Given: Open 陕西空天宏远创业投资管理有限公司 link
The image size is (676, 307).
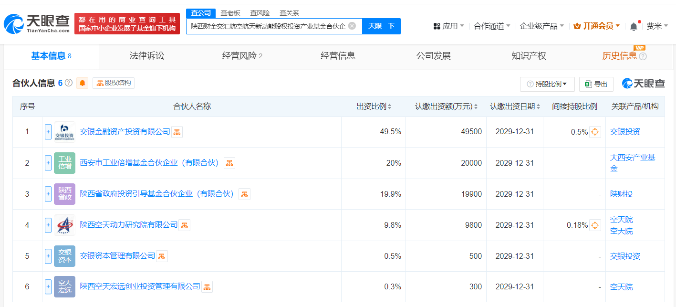Looking at the screenshot, I should [140, 286].
